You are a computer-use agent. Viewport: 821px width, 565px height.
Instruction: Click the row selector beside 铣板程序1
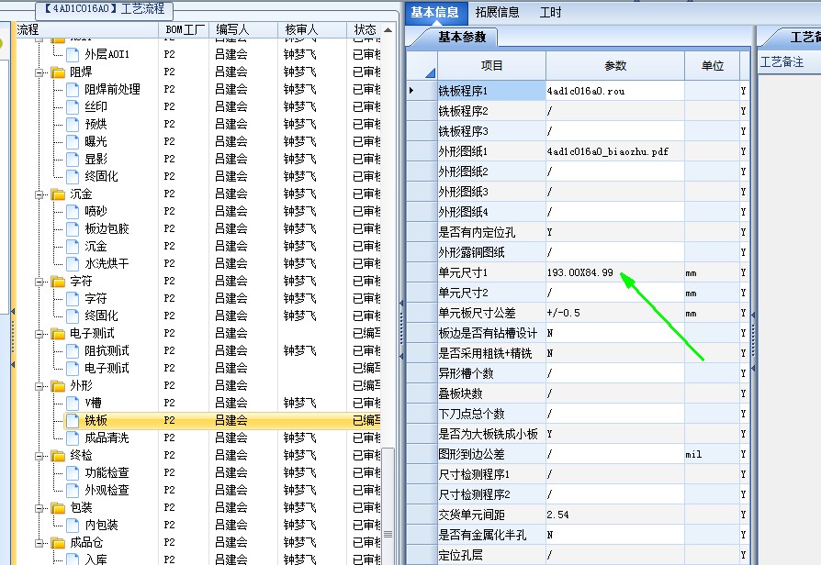[422, 91]
